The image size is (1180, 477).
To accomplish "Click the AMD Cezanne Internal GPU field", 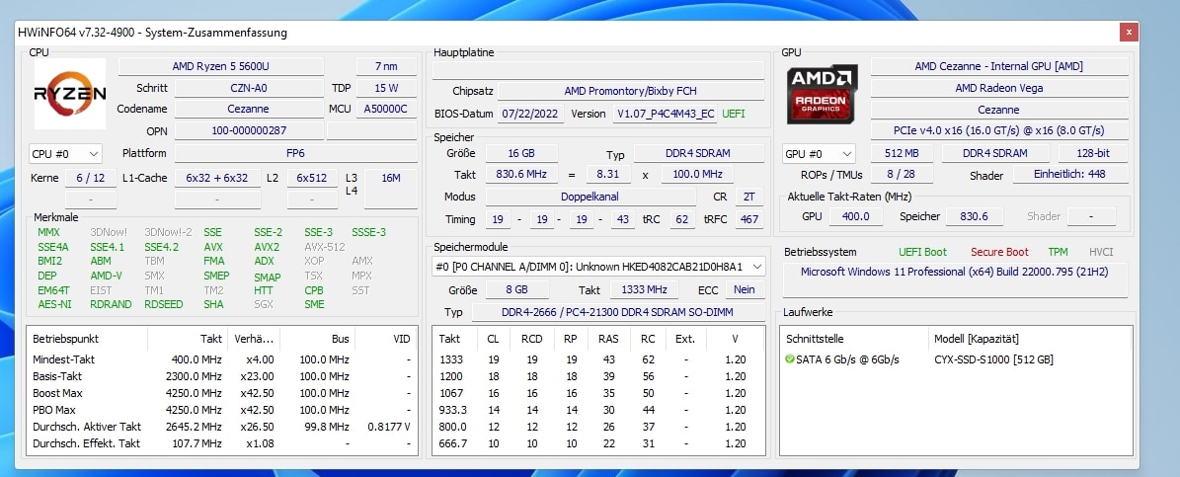I will tap(998, 66).
